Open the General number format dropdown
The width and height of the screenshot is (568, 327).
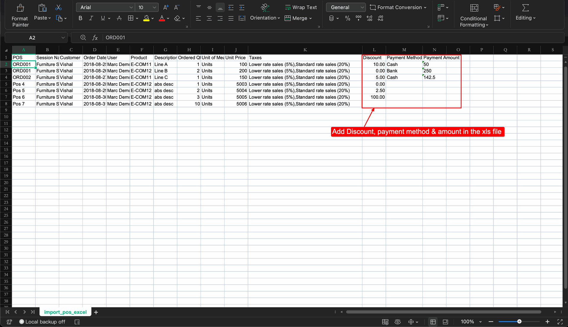pyautogui.click(x=346, y=7)
